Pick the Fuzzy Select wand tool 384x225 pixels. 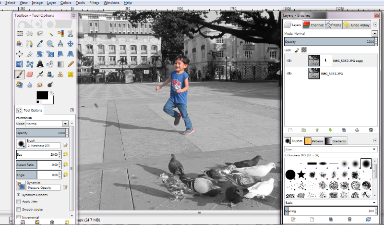(x=50, y=34)
